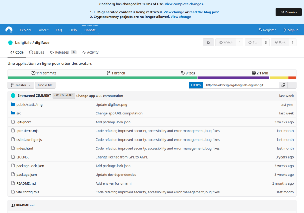
Task: Click the clone URL input field
Action: 241,85
